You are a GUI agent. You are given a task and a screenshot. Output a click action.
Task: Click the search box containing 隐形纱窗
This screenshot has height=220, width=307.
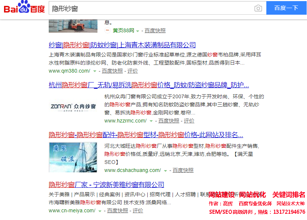pos(150,8)
